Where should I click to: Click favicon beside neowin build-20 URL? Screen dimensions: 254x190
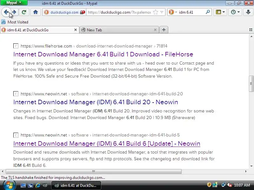click(x=16, y=94)
